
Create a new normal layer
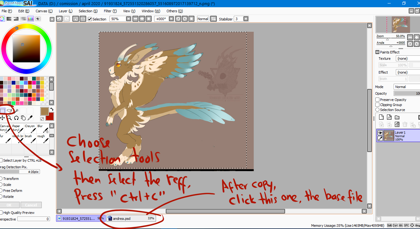(x=381, y=117)
